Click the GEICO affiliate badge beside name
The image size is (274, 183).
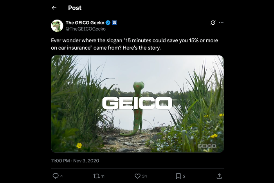click(x=114, y=23)
